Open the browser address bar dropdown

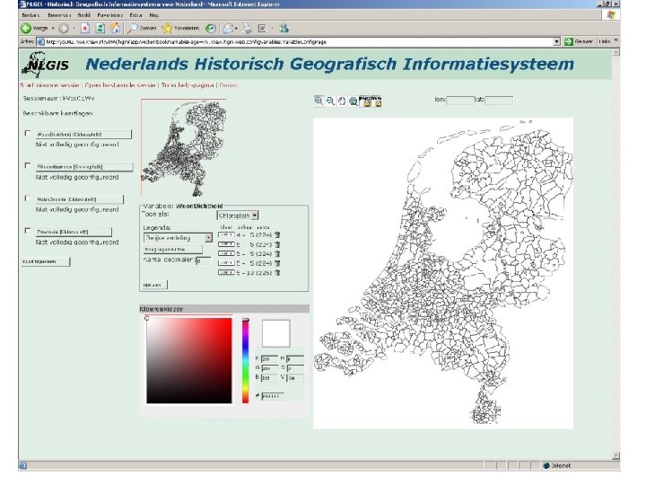click(556, 41)
